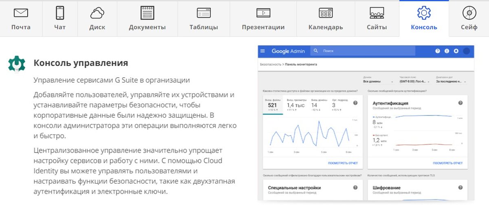Click ПОСМОТРЕТЬ ОТЧЕТ under Аутентификация card
Screen dimensions: 489x212
(x=447, y=163)
